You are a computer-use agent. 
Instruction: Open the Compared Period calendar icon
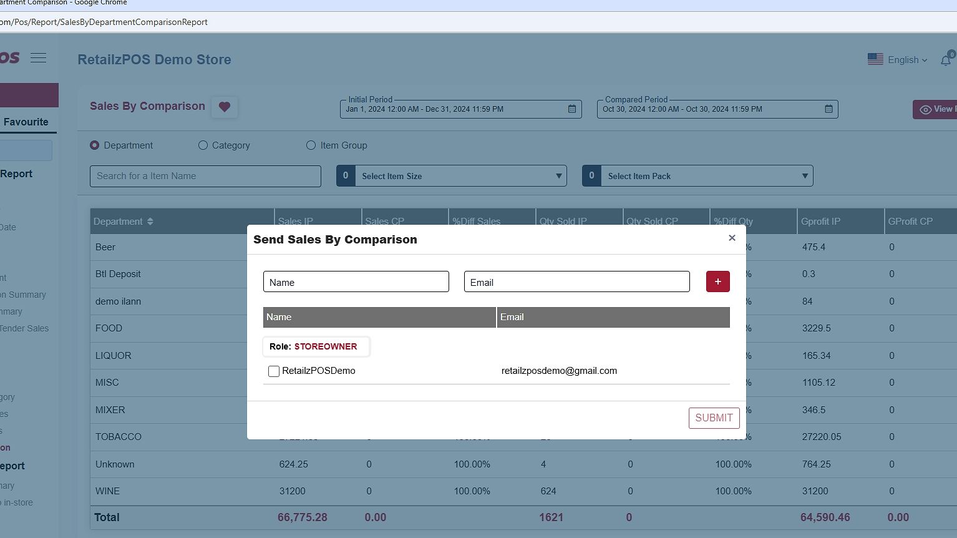pos(828,109)
